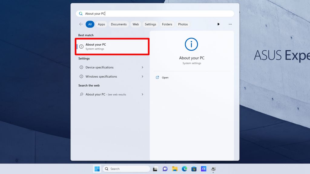Switch to the Settings search filter
310x174 pixels.
pos(150,24)
